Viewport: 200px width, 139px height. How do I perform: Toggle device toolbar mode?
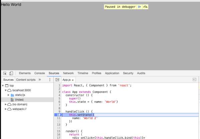(x=11, y=73)
